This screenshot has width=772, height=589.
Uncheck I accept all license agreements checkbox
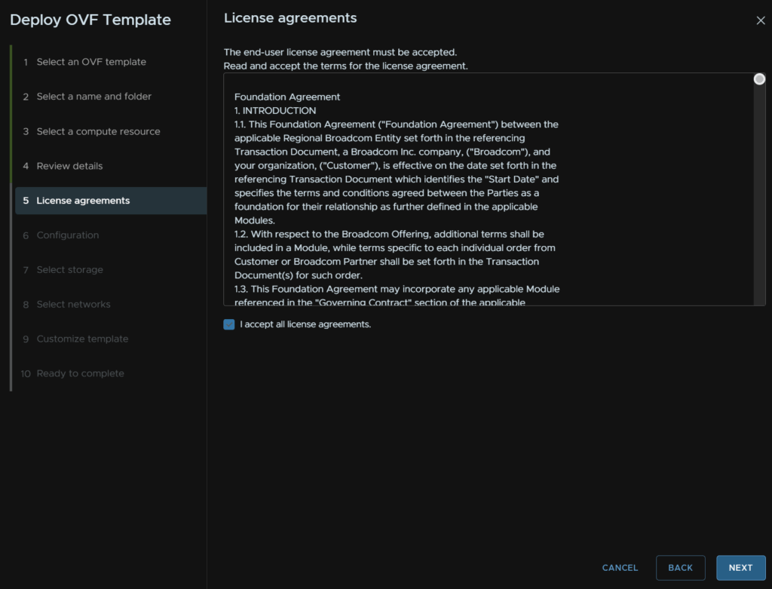click(229, 324)
